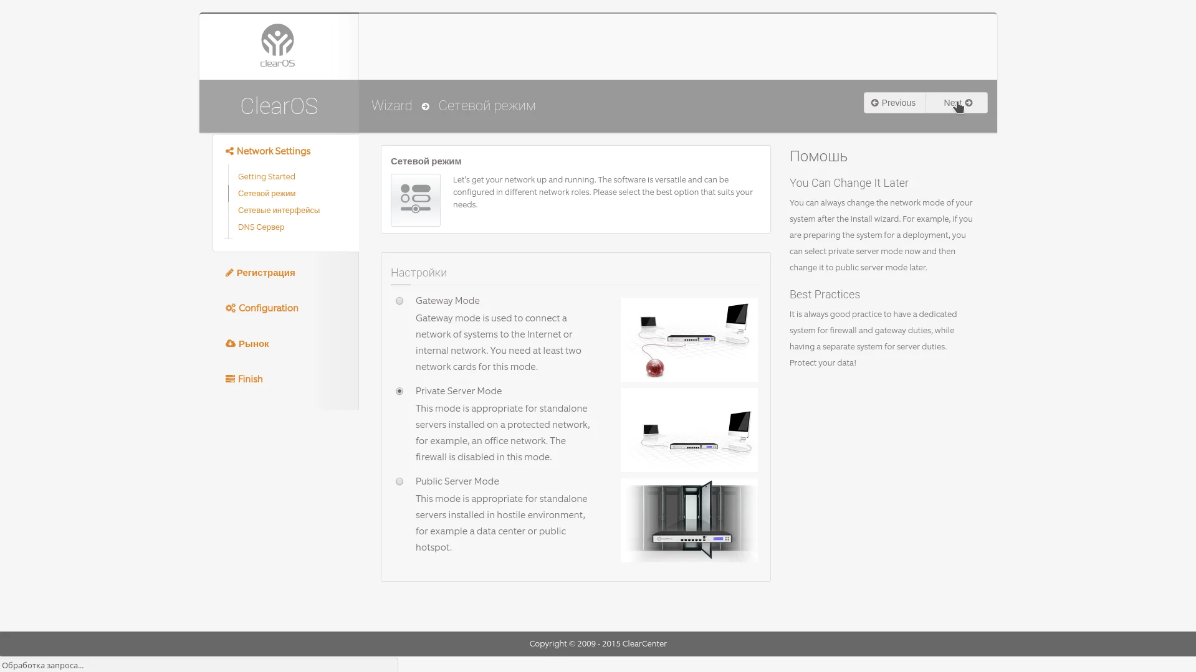Click the pencil icon beside Регистрация
The image size is (1196, 672).
coord(229,273)
